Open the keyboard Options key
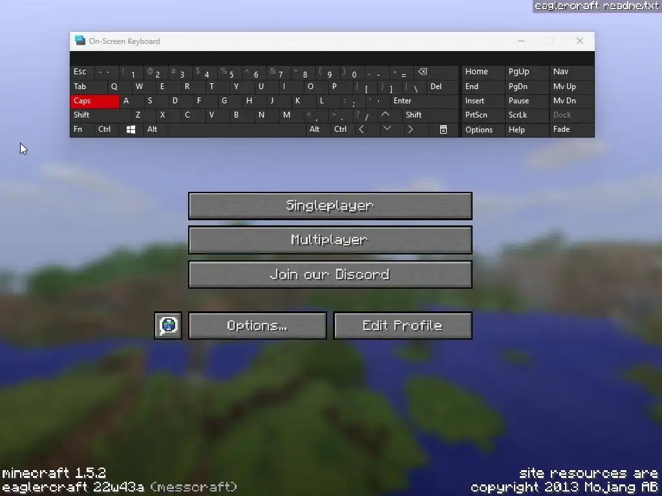Screen dimensions: 662x496 point(484,130)
